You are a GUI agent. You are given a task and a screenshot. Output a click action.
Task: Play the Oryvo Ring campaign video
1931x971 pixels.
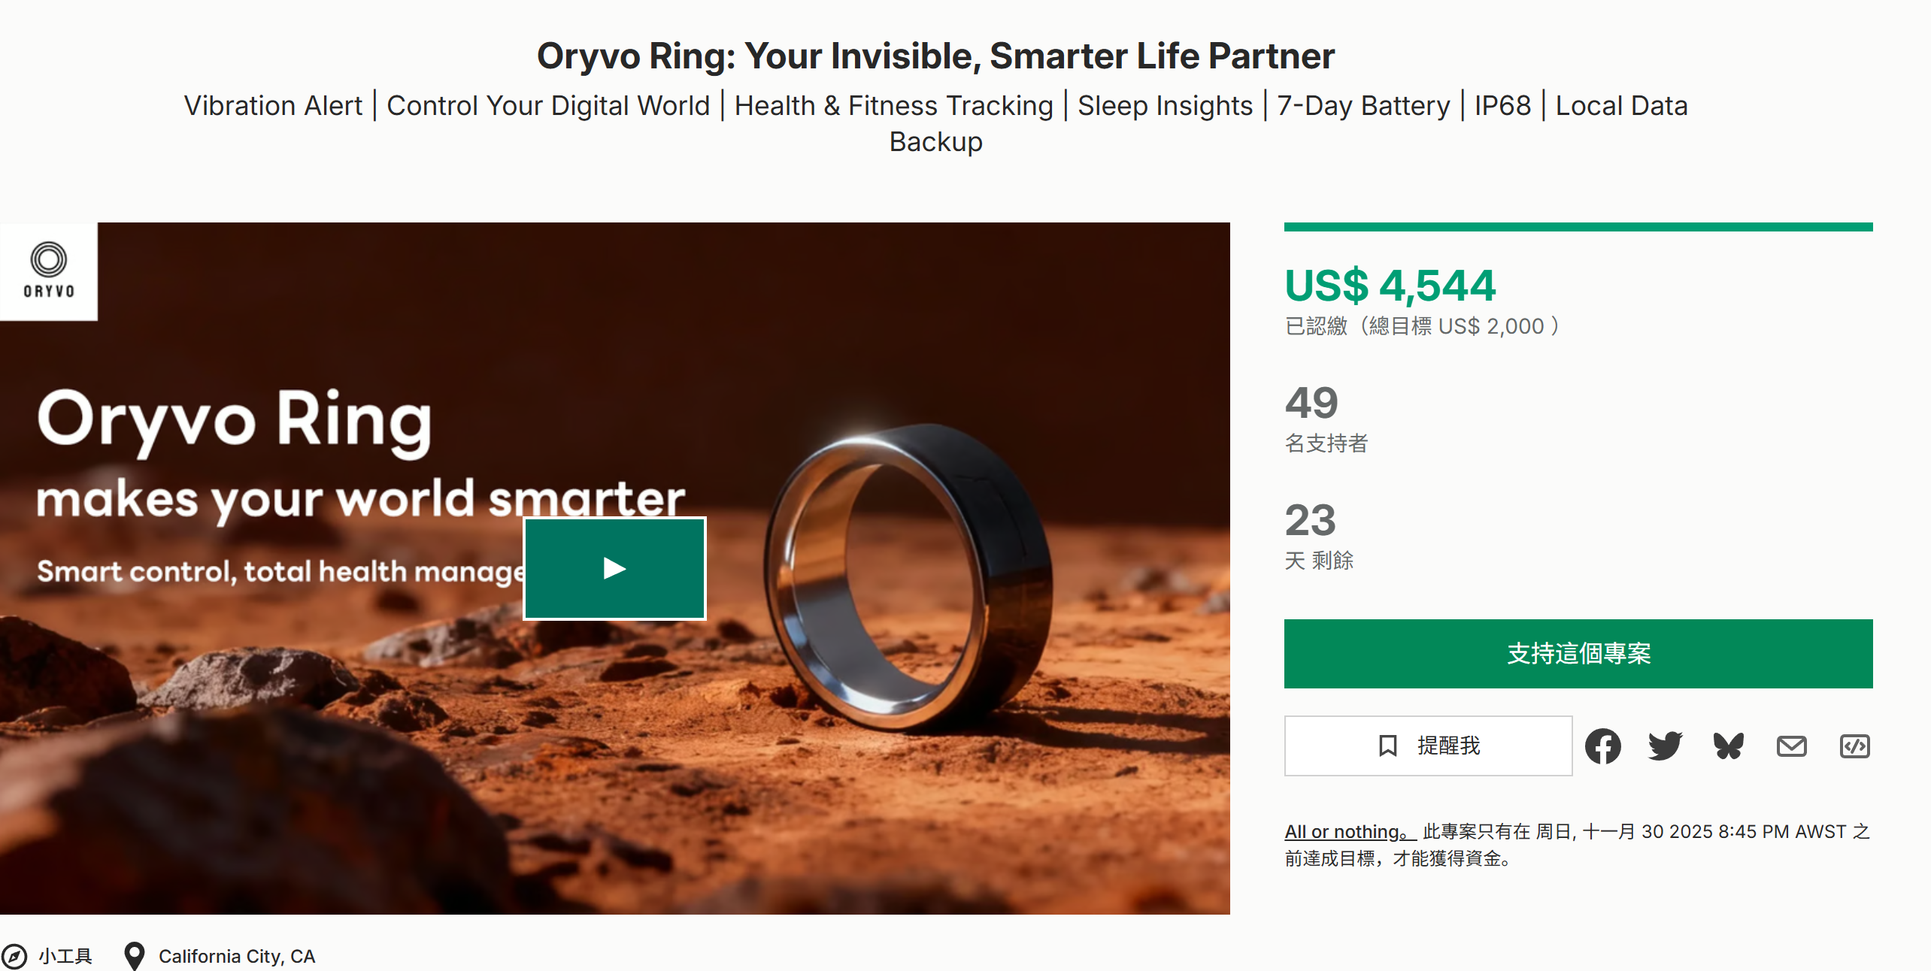pos(614,568)
